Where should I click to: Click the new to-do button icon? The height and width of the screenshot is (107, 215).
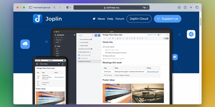point(96,35)
